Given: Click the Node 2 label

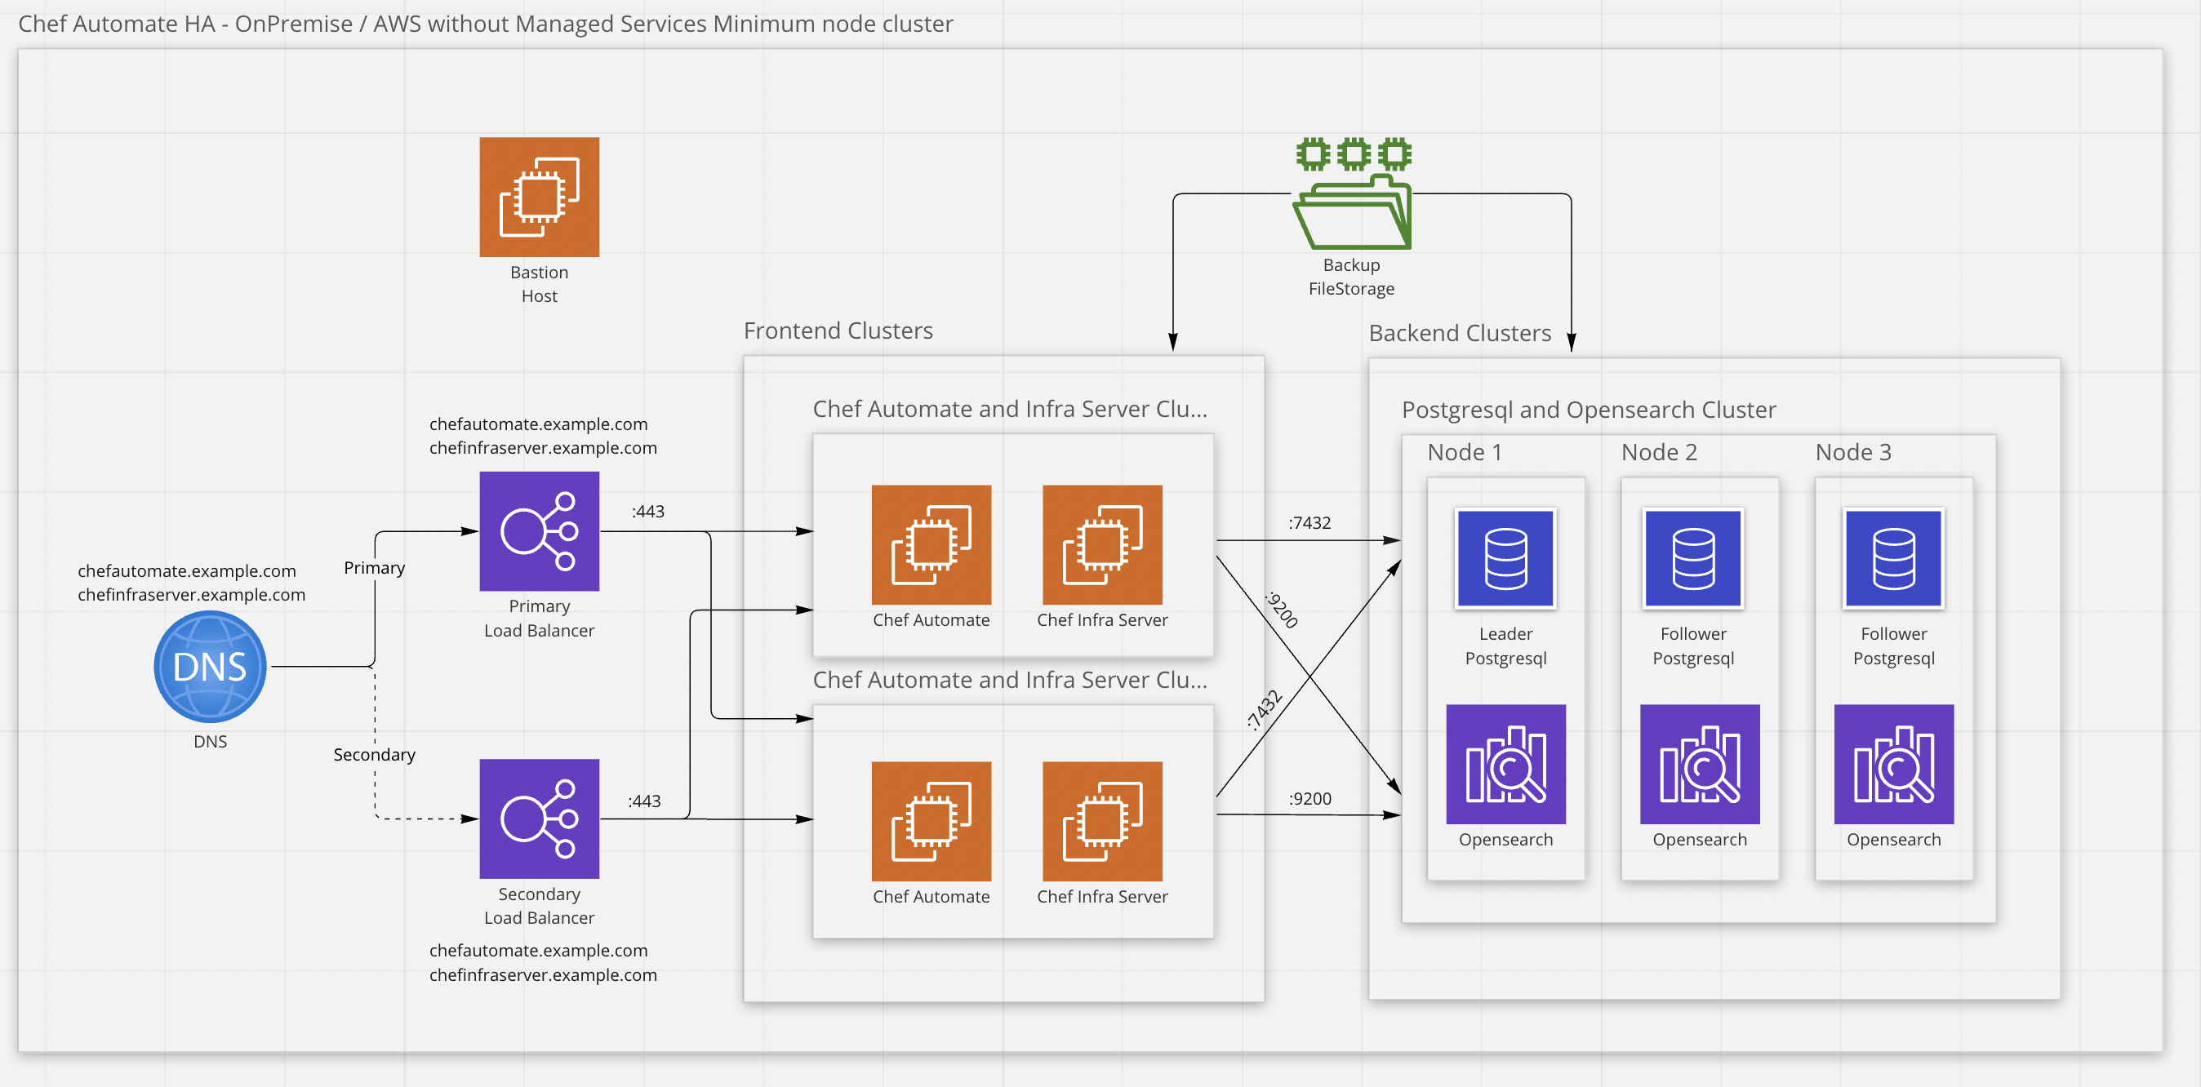Looking at the screenshot, I should [x=1659, y=453].
